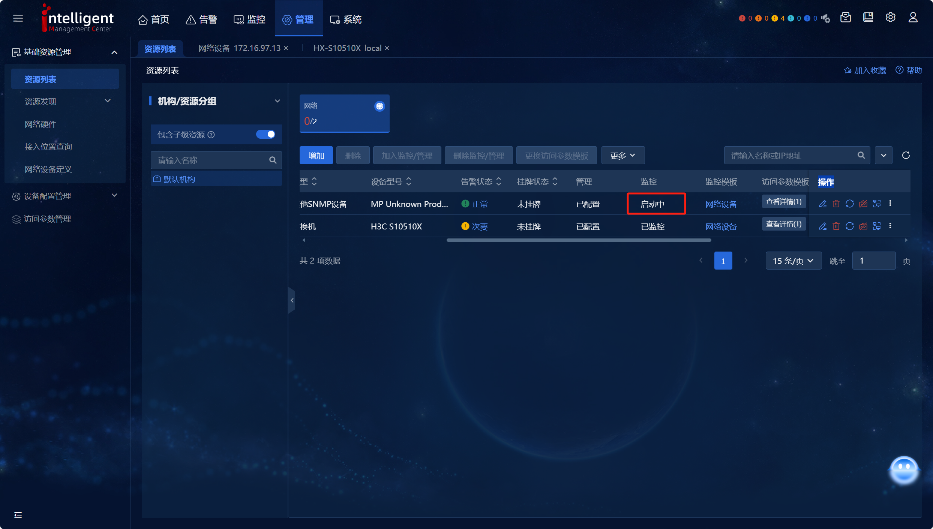This screenshot has height=529, width=933.
Task: Click the 增加 button
Action: click(316, 155)
